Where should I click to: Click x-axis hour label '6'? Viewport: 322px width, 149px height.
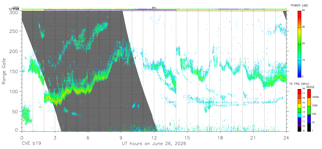(x=88, y=138)
